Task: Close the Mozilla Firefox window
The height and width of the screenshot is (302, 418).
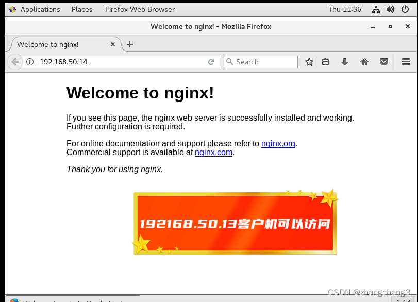Action: (408, 26)
